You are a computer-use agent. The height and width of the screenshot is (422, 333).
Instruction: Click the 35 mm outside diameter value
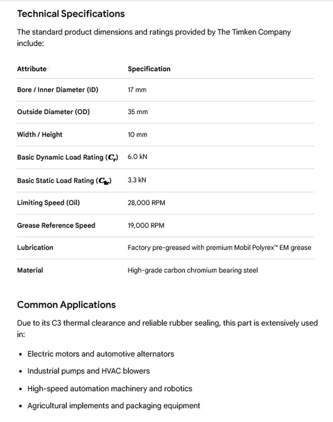click(x=138, y=112)
